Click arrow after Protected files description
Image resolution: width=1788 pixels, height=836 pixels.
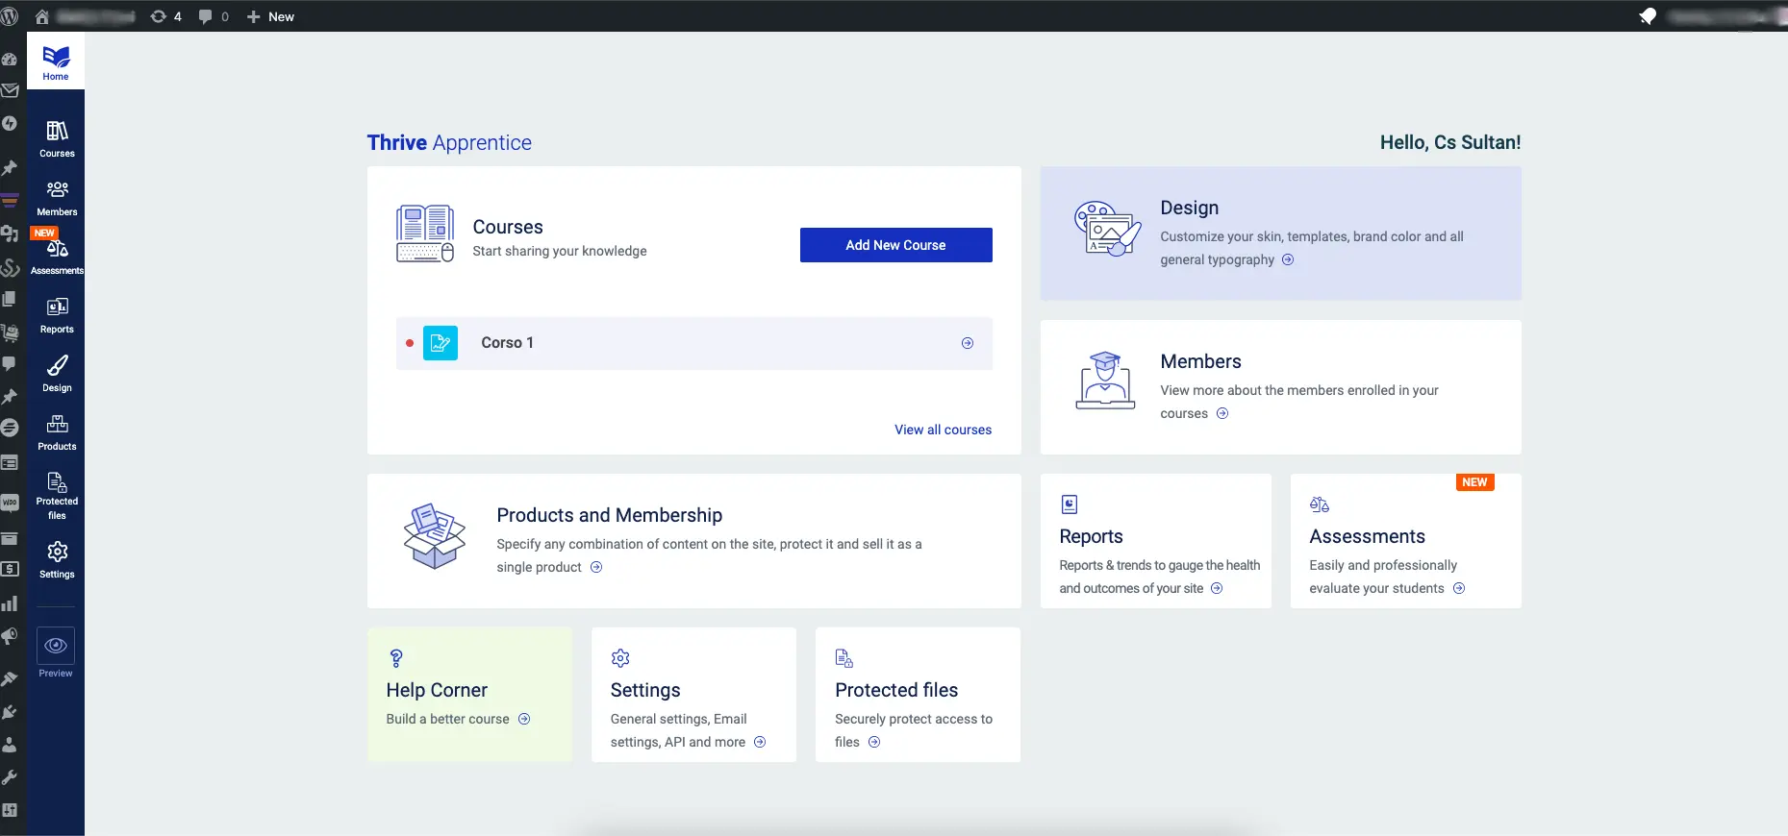(x=874, y=742)
